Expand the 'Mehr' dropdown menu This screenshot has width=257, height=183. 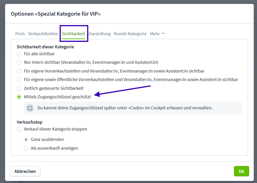click(x=155, y=34)
